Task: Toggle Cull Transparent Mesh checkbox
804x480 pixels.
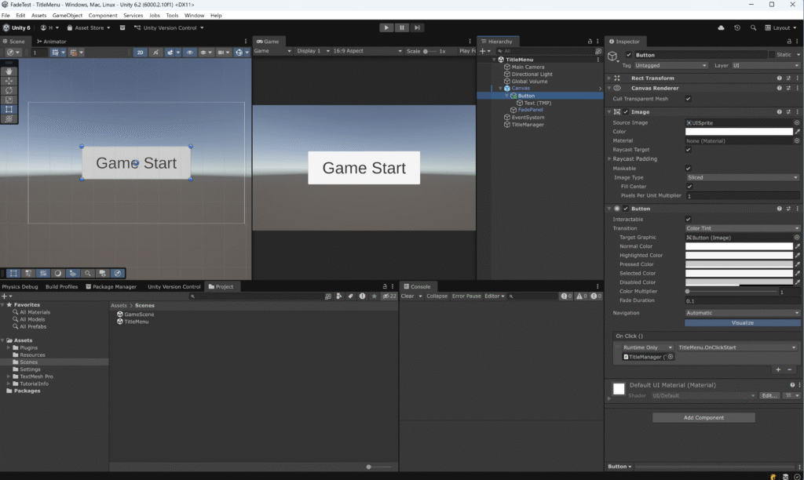Action: point(689,99)
